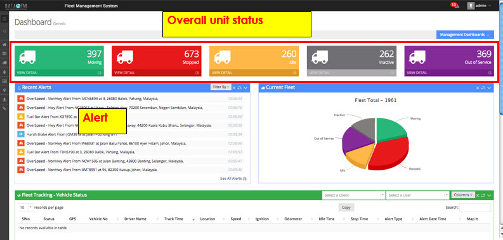The height and width of the screenshot is (240, 503).
Task: Collapse the Current Fleet panel
Action: point(489,87)
